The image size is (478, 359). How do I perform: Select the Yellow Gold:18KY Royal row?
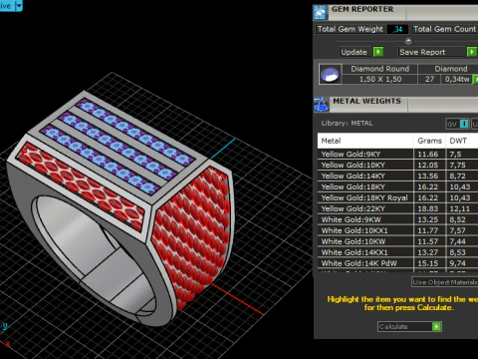pos(397,197)
